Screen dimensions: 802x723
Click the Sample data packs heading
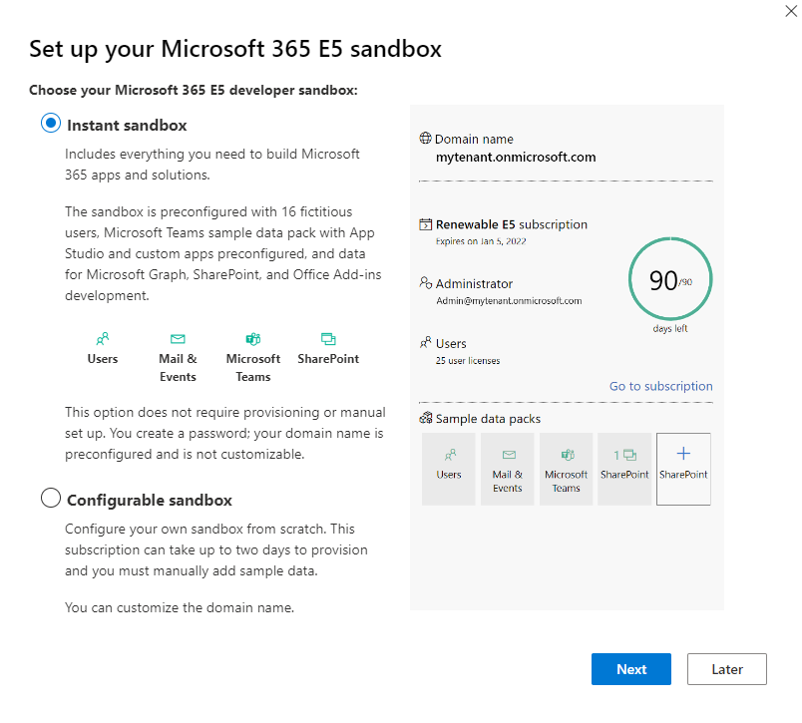pos(488,419)
